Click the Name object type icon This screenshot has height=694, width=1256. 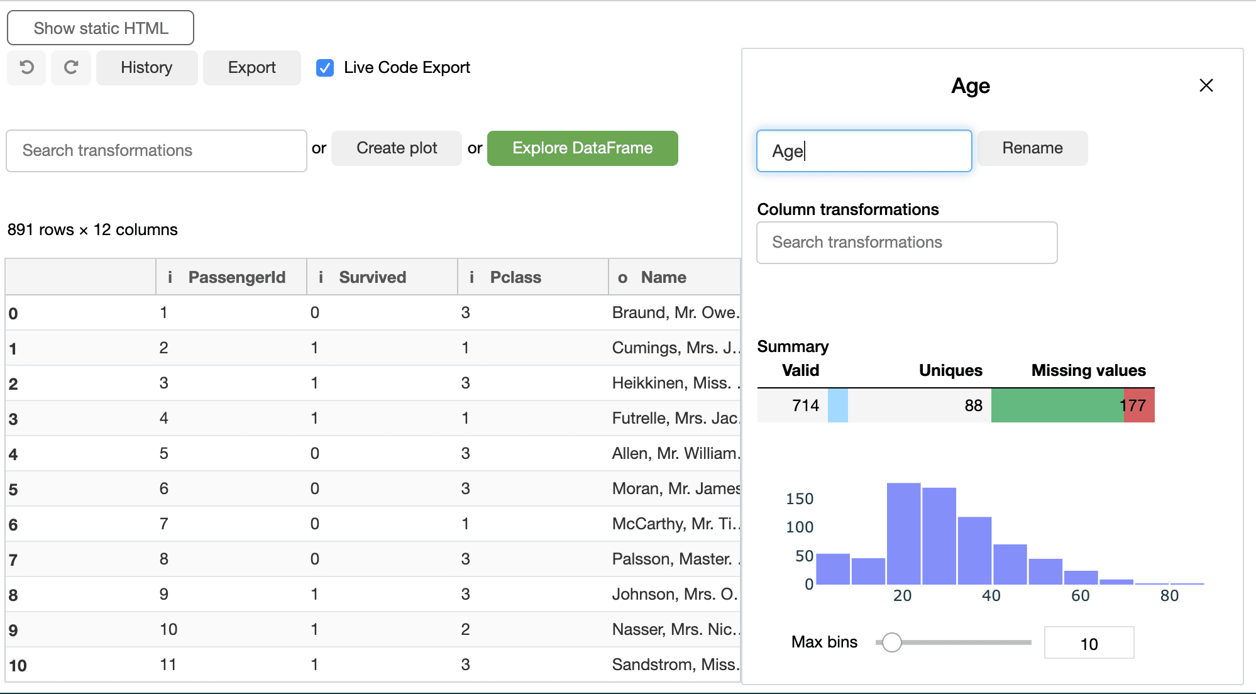click(x=622, y=277)
